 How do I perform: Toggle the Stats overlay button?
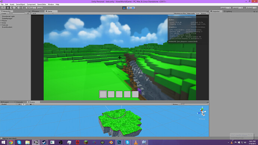(198, 13)
